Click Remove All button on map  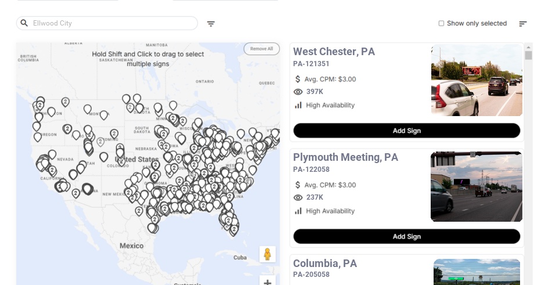tap(261, 49)
